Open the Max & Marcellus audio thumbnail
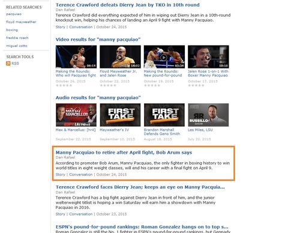288x233 pixels. (x=76, y=115)
